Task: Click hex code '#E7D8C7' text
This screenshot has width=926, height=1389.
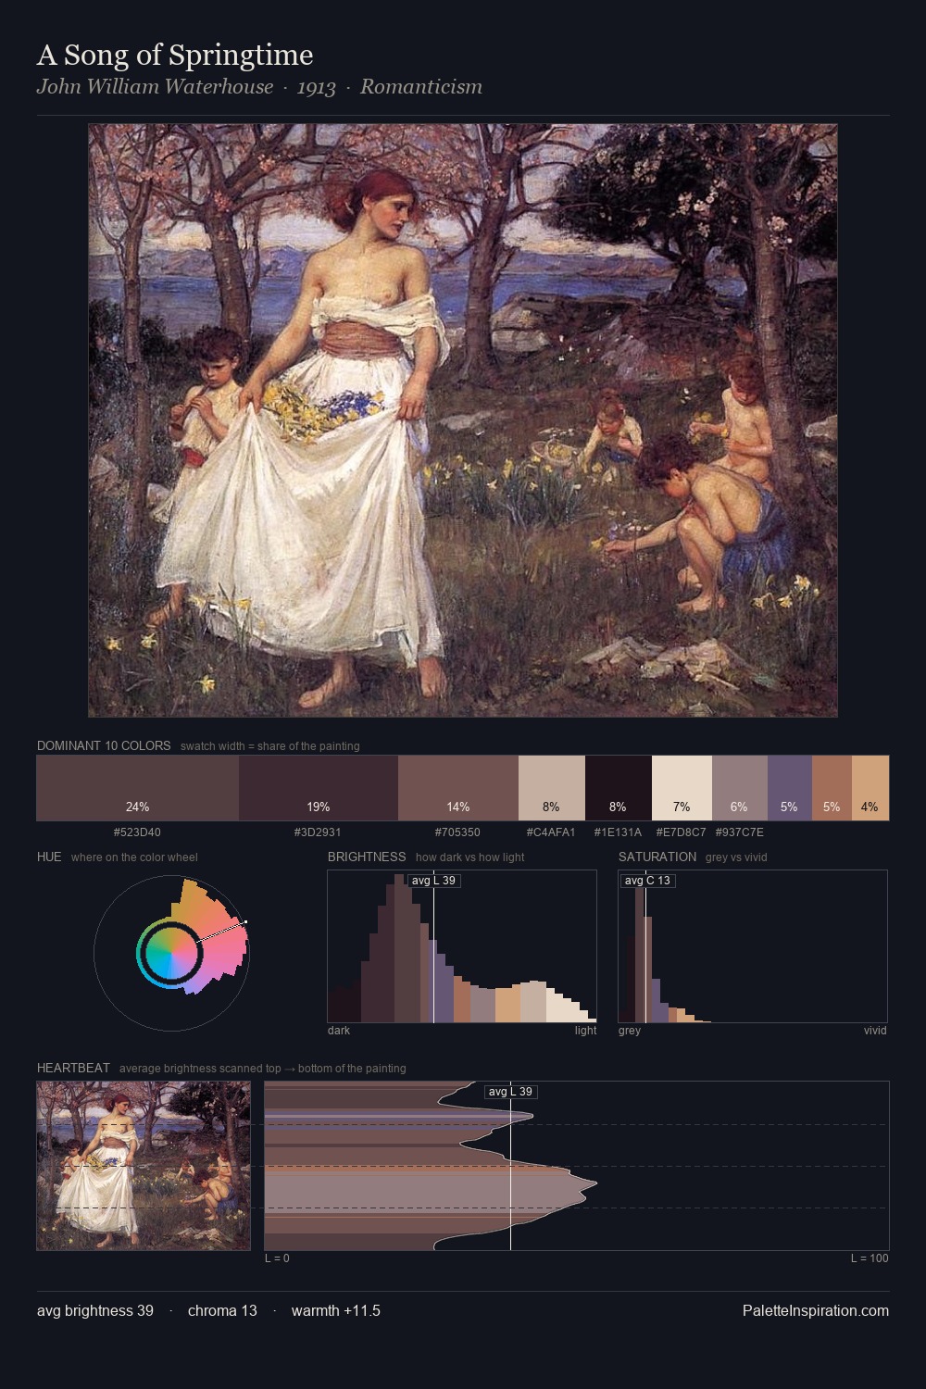Action: tap(681, 832)
